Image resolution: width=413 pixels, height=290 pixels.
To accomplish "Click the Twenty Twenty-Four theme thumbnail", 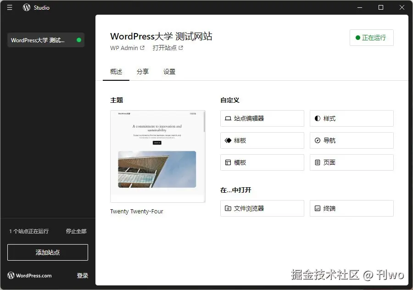I will click(x=157, y=156).
